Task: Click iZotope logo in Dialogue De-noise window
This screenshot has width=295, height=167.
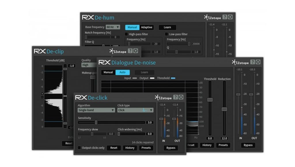Action: (240, 62)
